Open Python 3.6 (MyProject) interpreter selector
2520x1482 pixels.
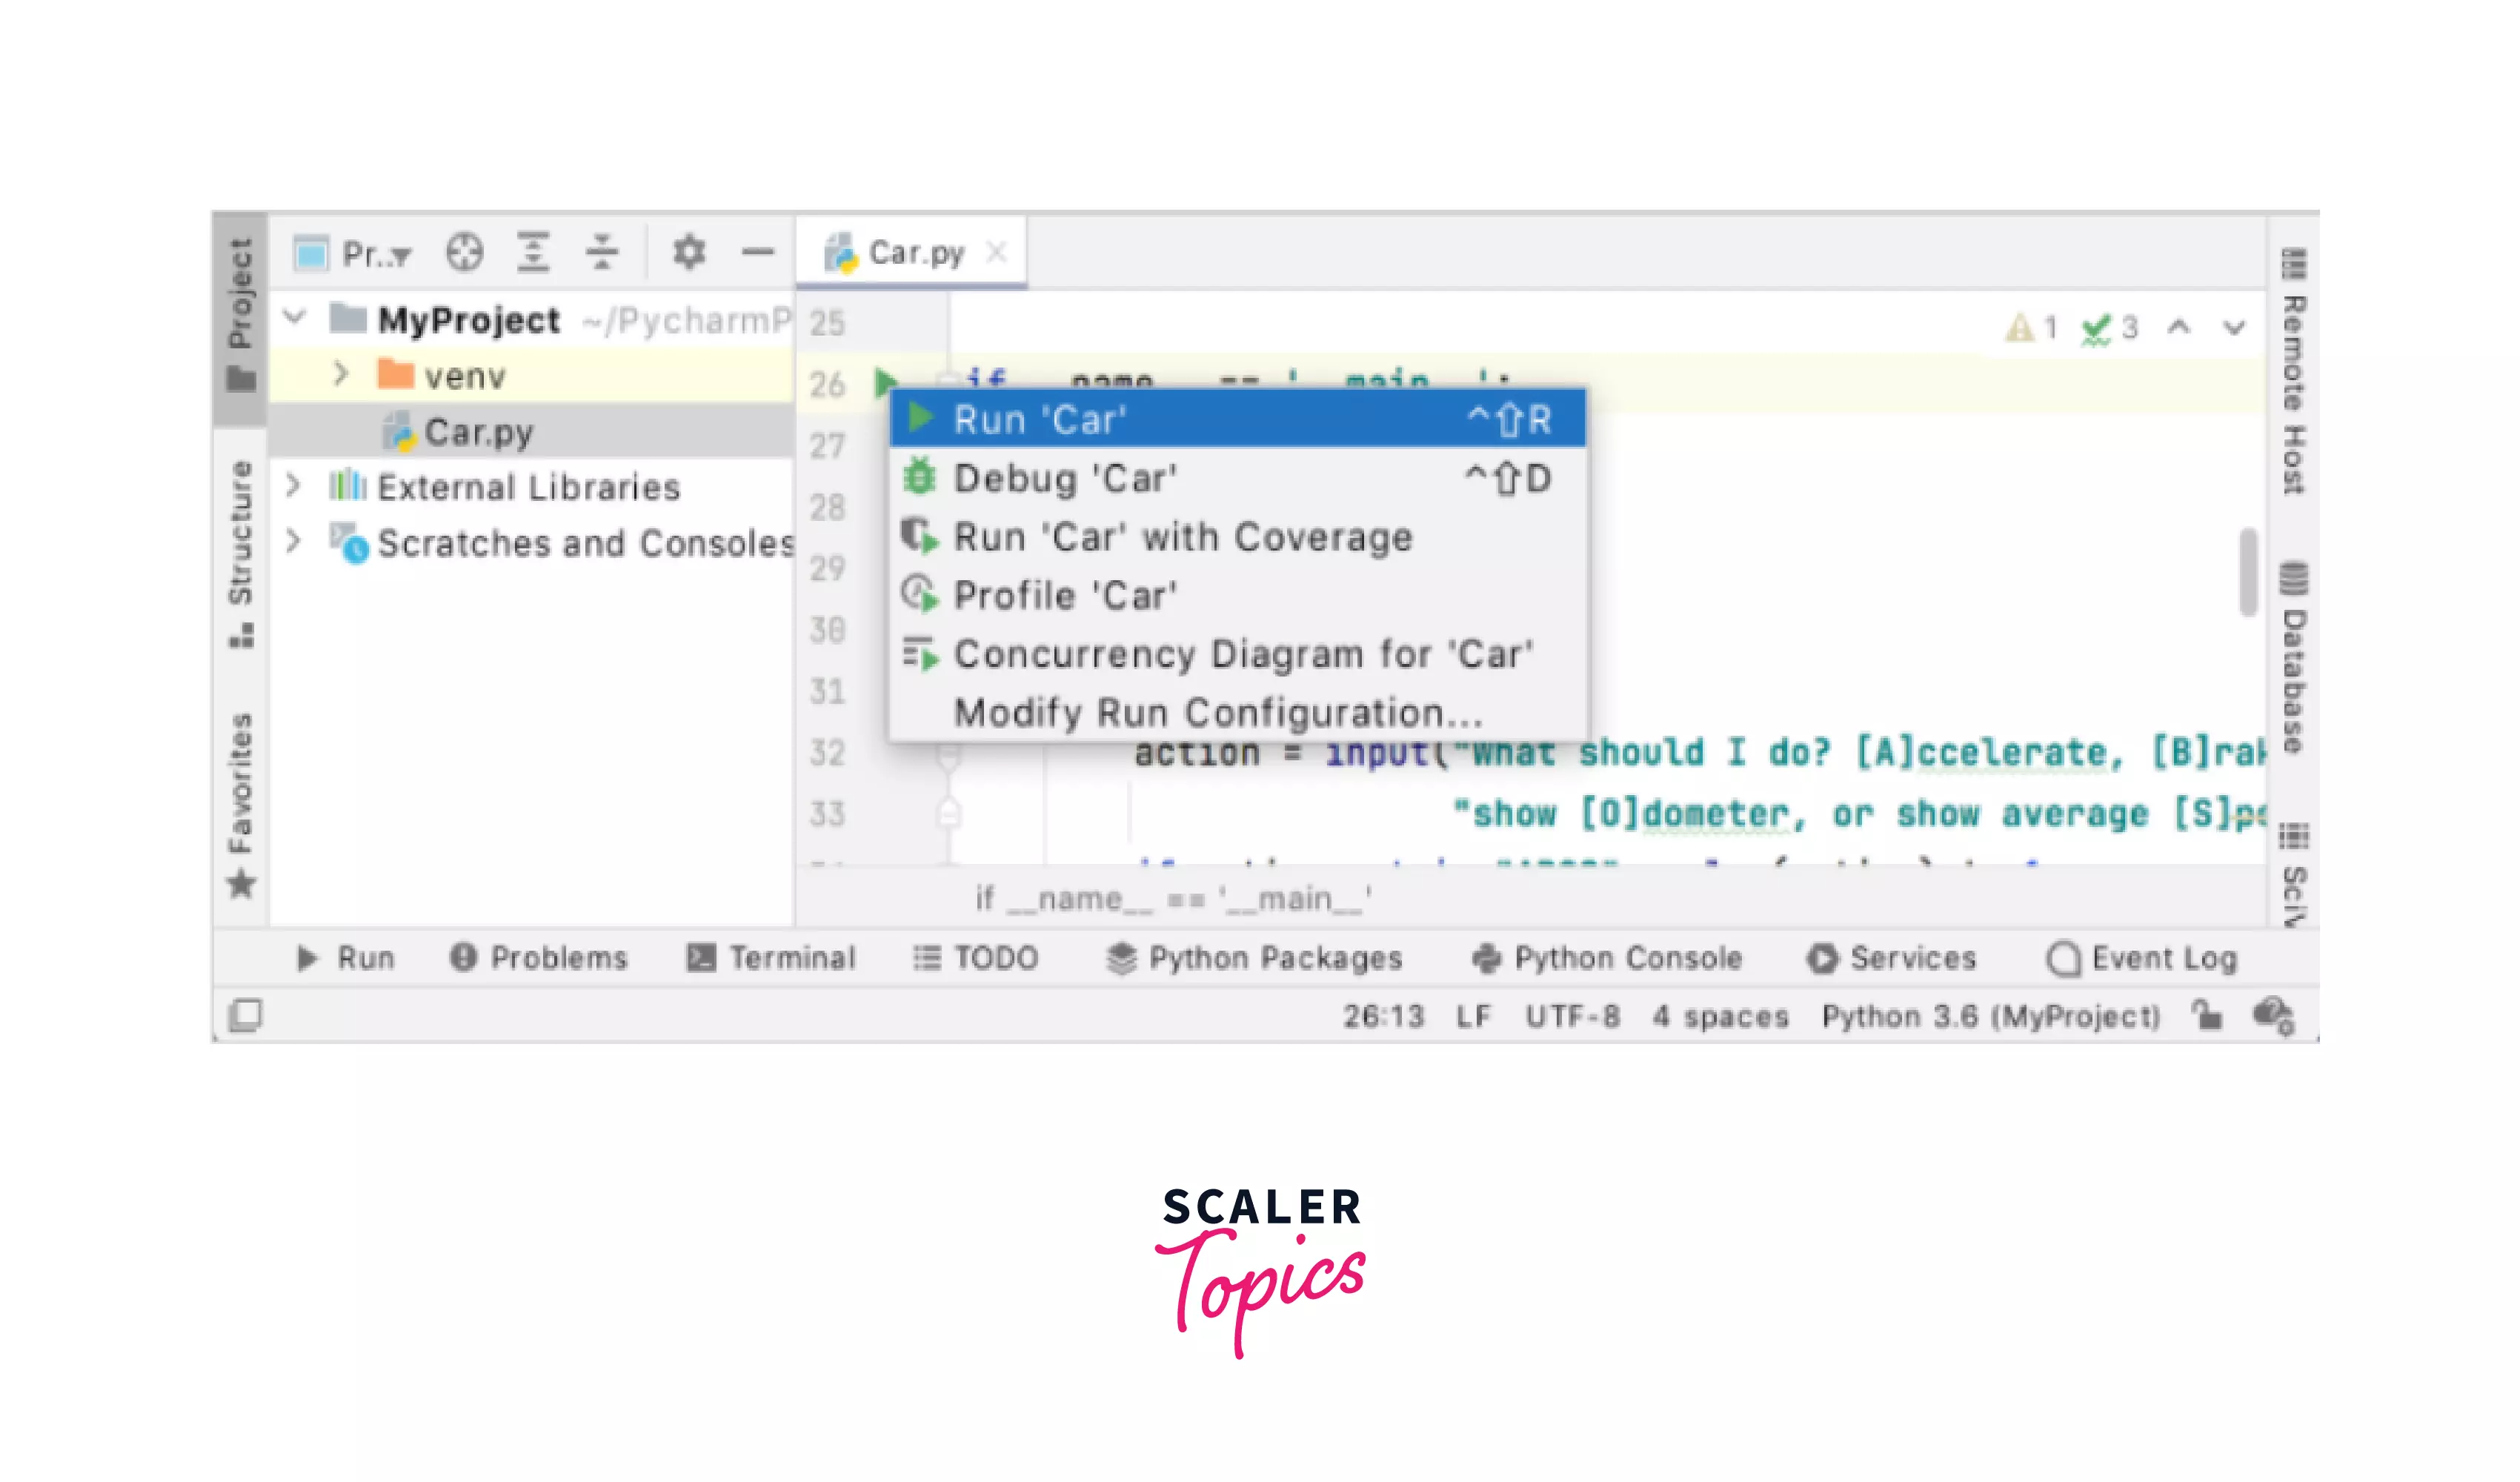click(1991, 1016)
